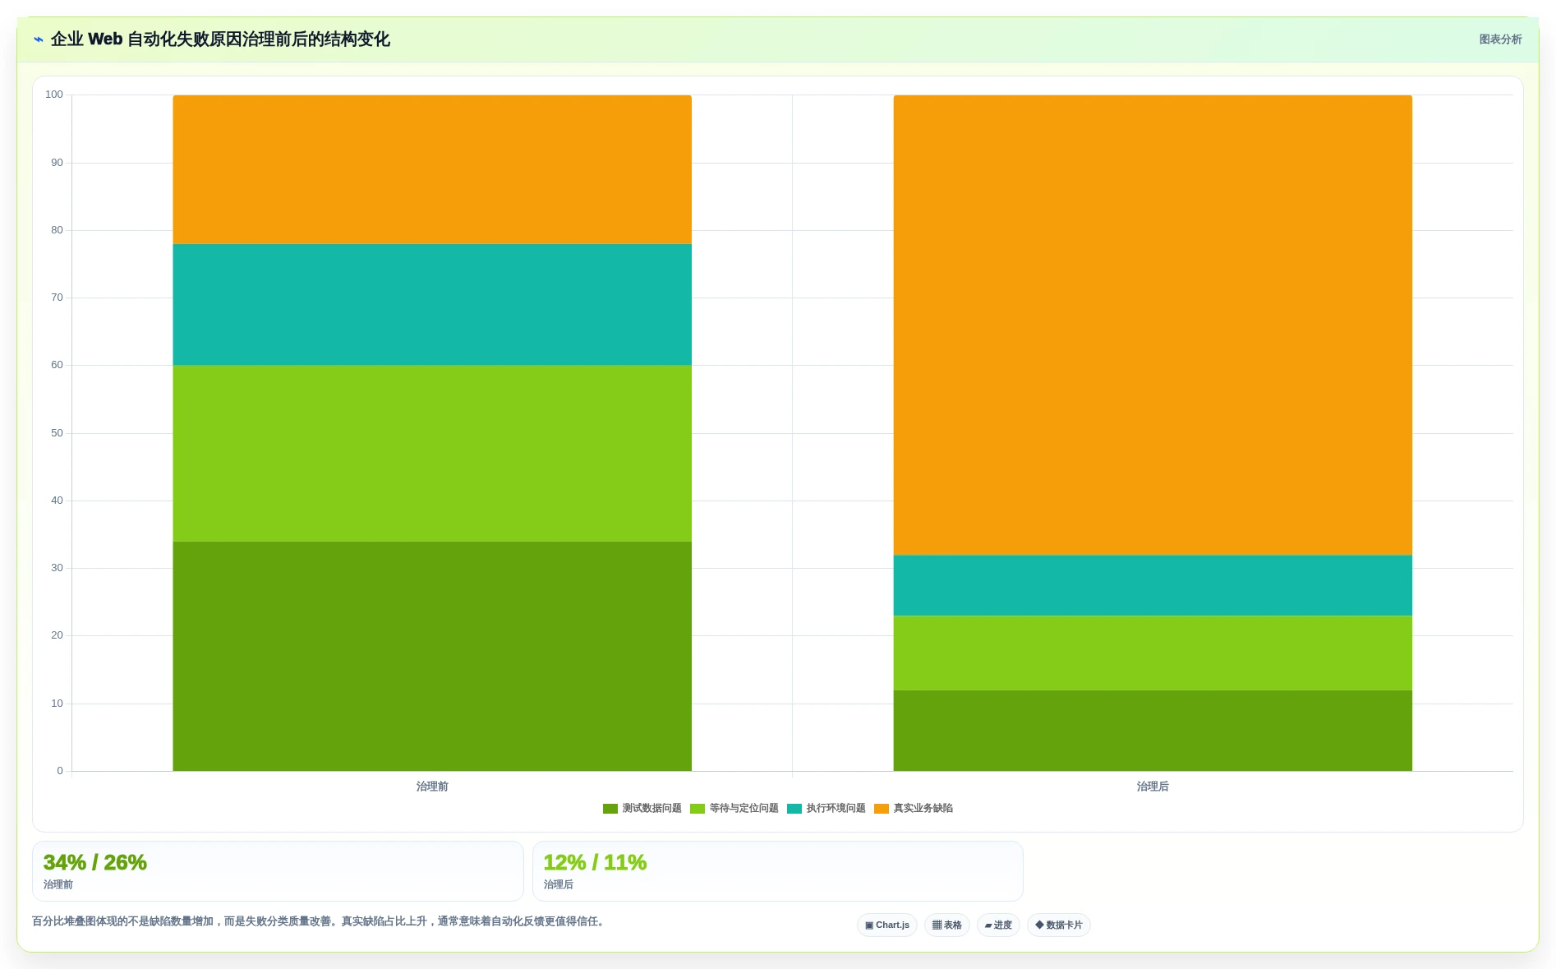Image resolution: width=1556 pixels, height=969 pixels.
Task: Click the 表格 tag
Action: coord(947,925)
